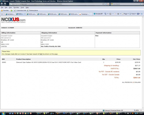Open the Help icon dropdown arrow
The image size is (144, 115).
click(140, 14)
